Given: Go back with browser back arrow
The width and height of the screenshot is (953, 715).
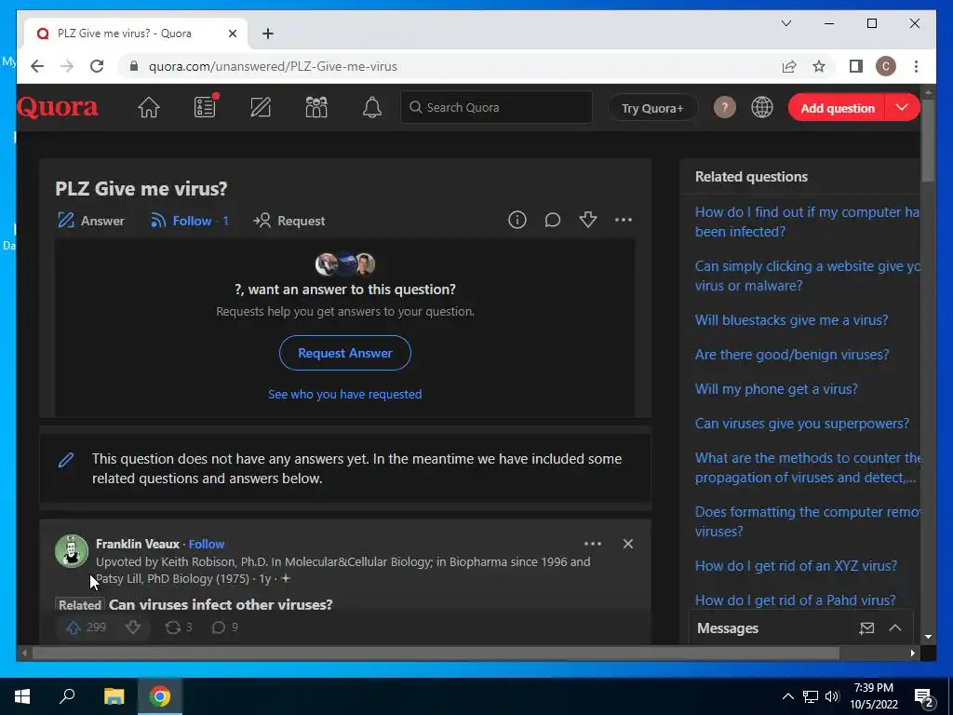Looking at the screenshot, I should pos(37,66).
